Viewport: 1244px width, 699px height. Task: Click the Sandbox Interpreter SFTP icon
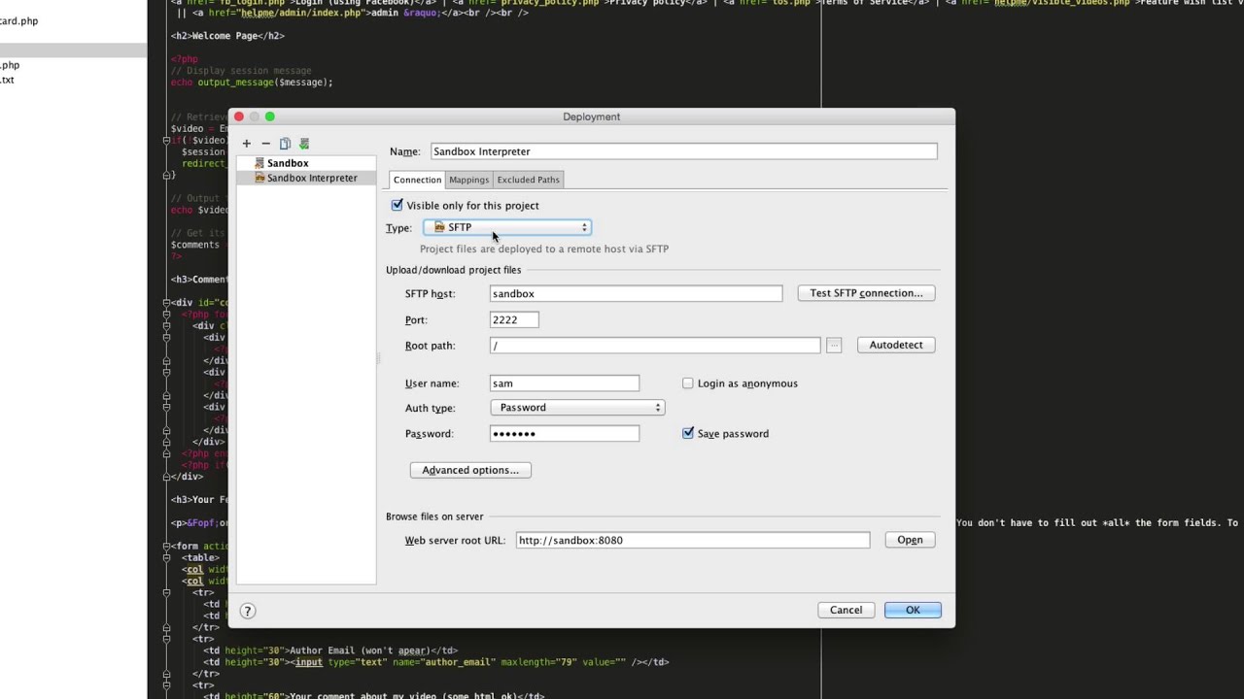[x=259, y=179]
